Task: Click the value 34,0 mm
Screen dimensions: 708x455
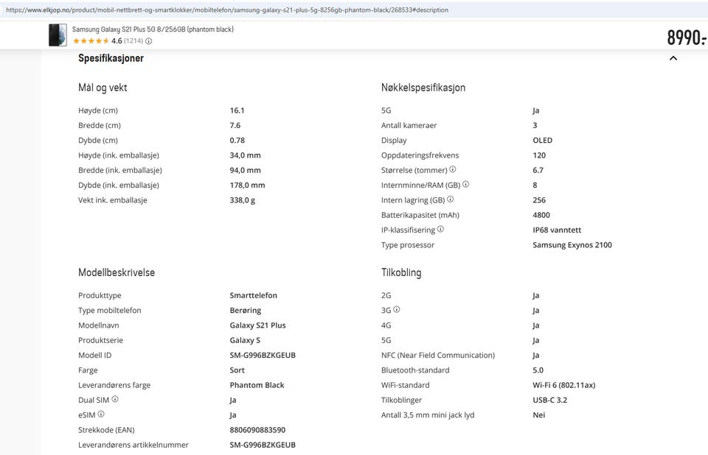Action: 245,155
